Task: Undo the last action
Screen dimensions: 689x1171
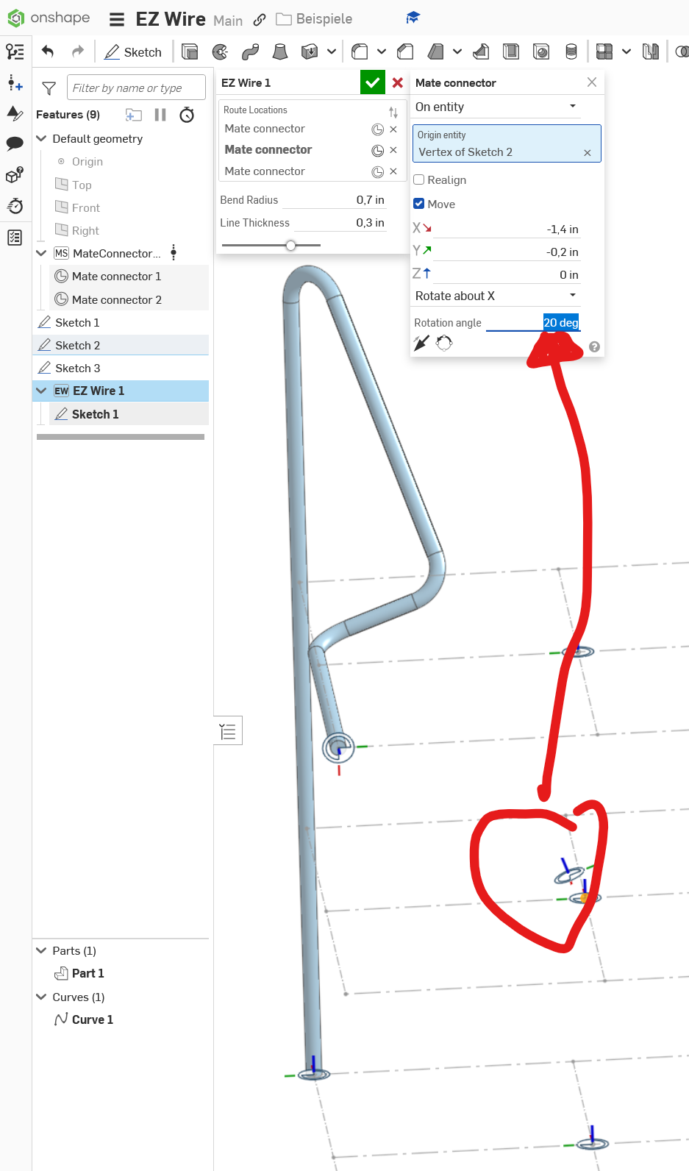Action: [48, 51]
